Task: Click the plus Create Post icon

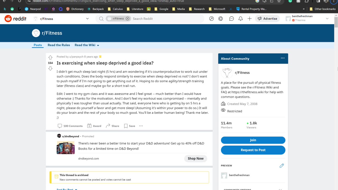Action: tap(250, 19)
